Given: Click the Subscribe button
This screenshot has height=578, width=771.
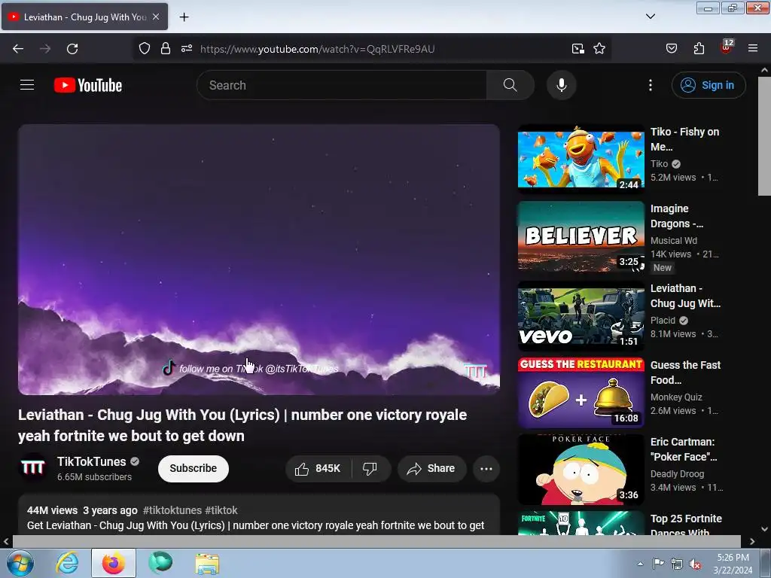Looking at the screenshot, I should [194, 468].
